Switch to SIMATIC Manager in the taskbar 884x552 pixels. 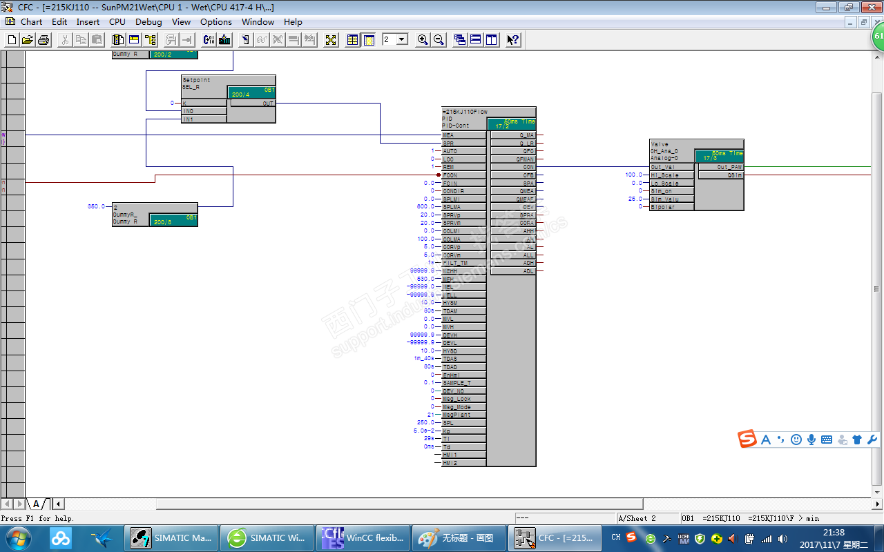[x=172, y=538]
